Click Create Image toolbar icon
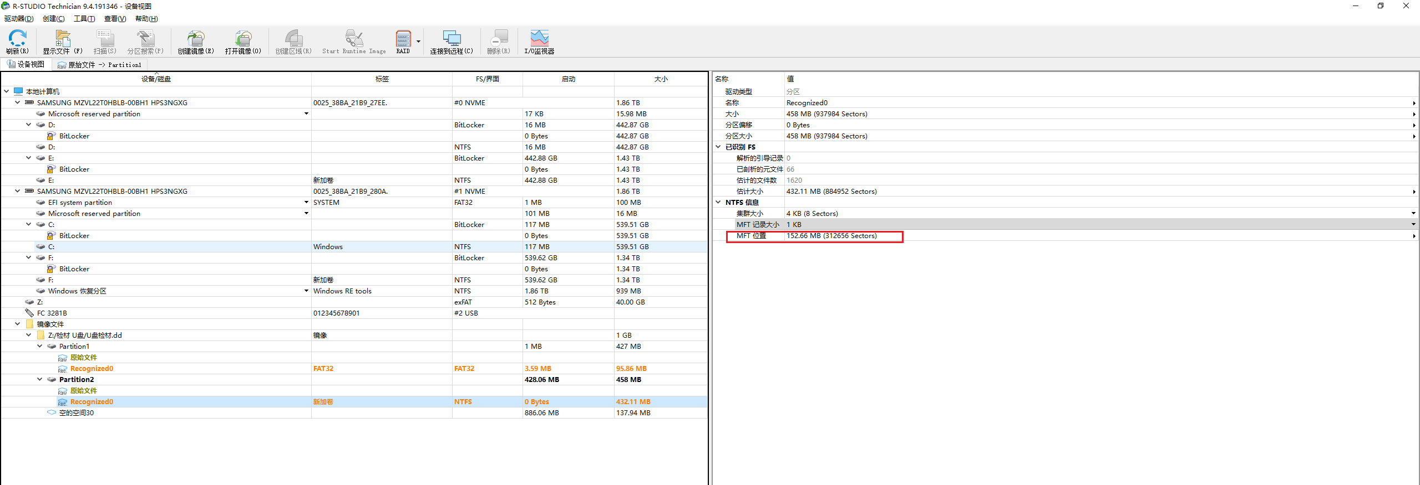The image size is (1420, 485). (x=196, y=42)
